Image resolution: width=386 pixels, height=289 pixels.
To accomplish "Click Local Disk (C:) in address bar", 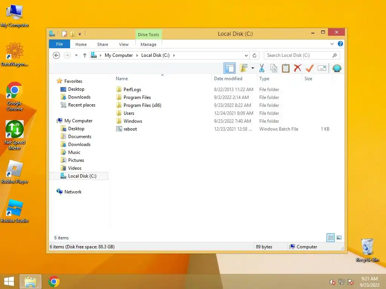I will click(155, 55).
